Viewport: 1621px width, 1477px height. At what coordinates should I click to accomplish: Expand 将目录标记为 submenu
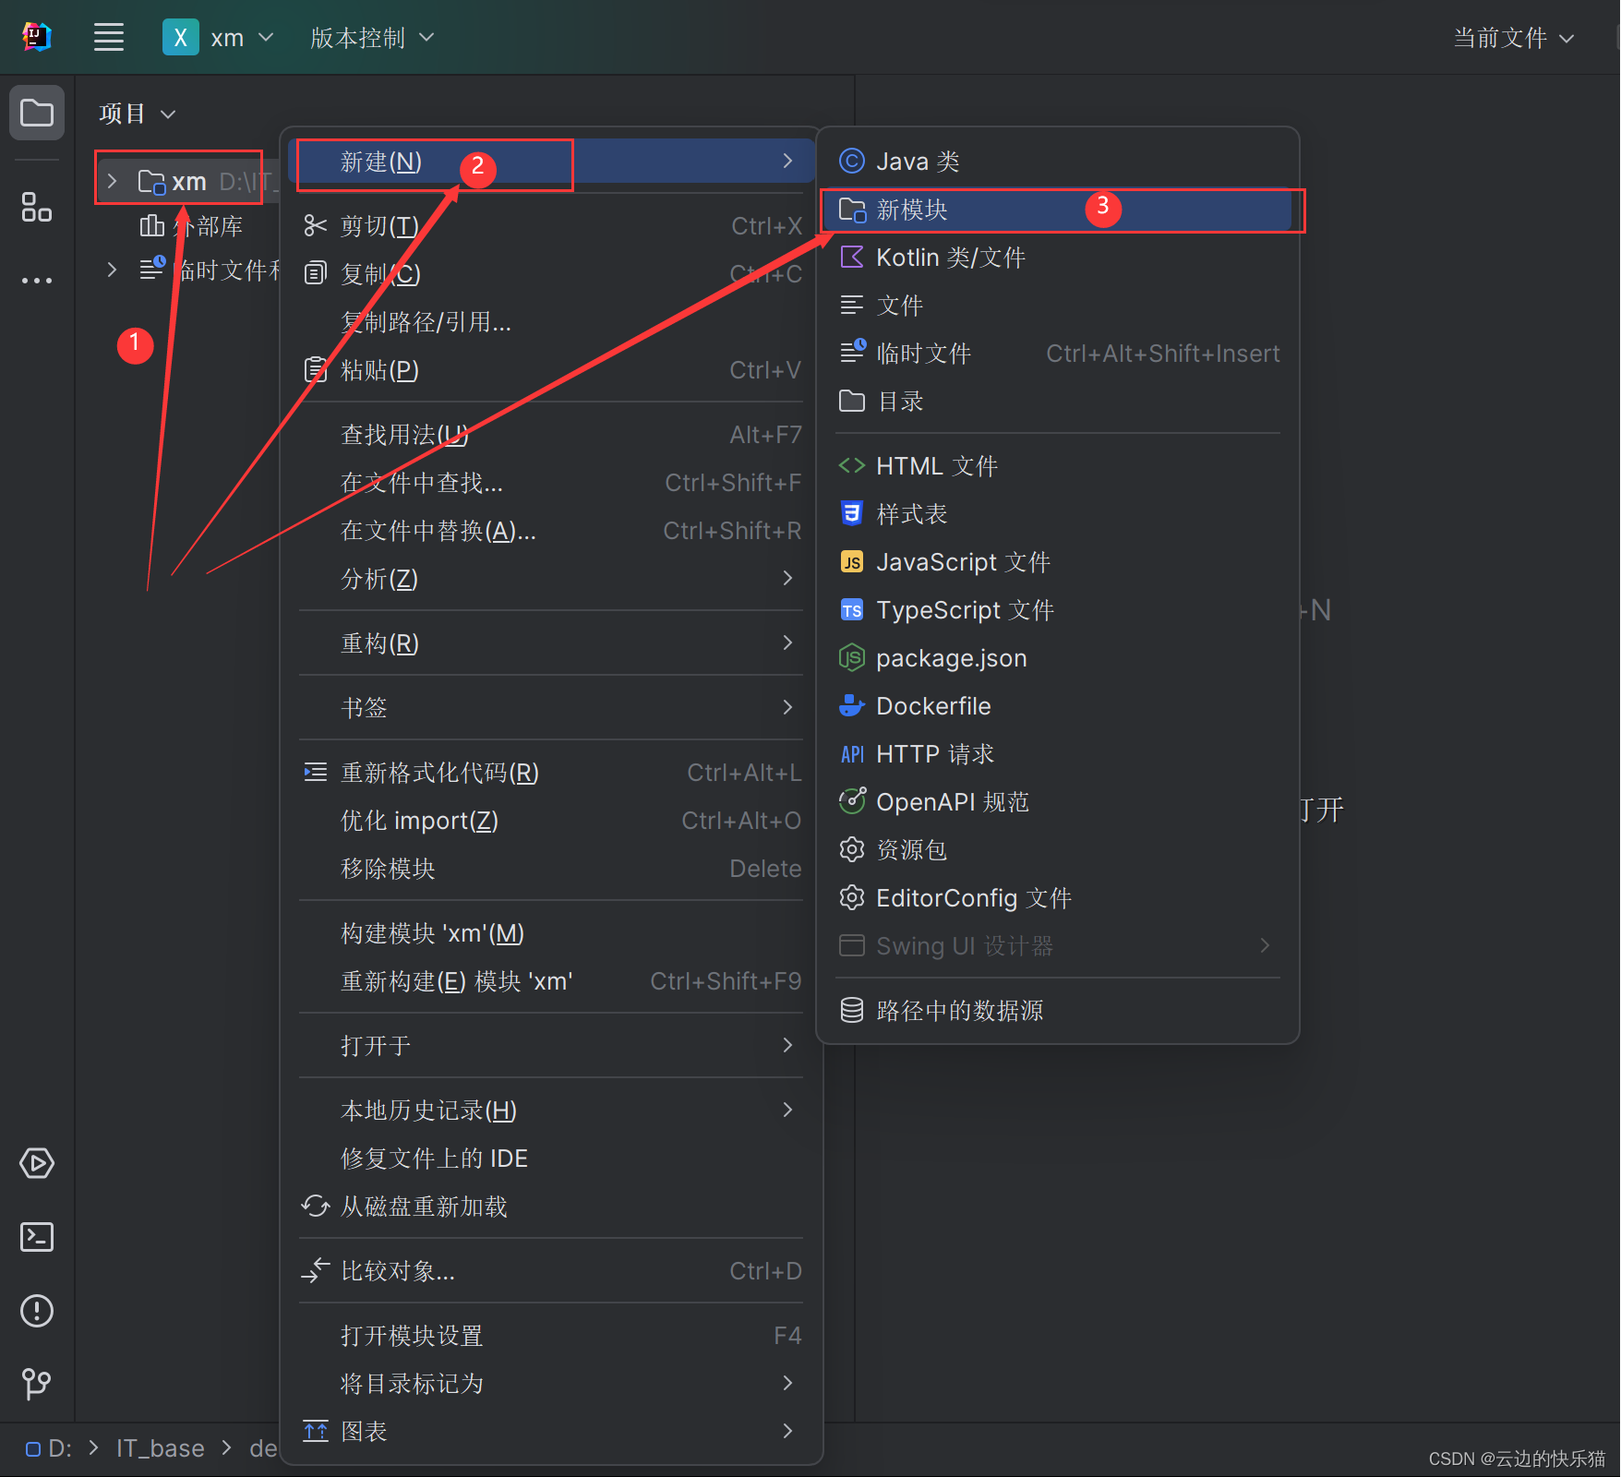click(x=551, y=1383)
